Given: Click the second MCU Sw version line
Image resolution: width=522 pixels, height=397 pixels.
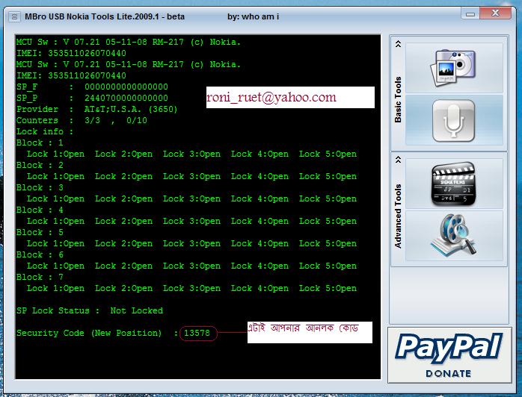Looking at the screenshot, I should pos(129,64).
